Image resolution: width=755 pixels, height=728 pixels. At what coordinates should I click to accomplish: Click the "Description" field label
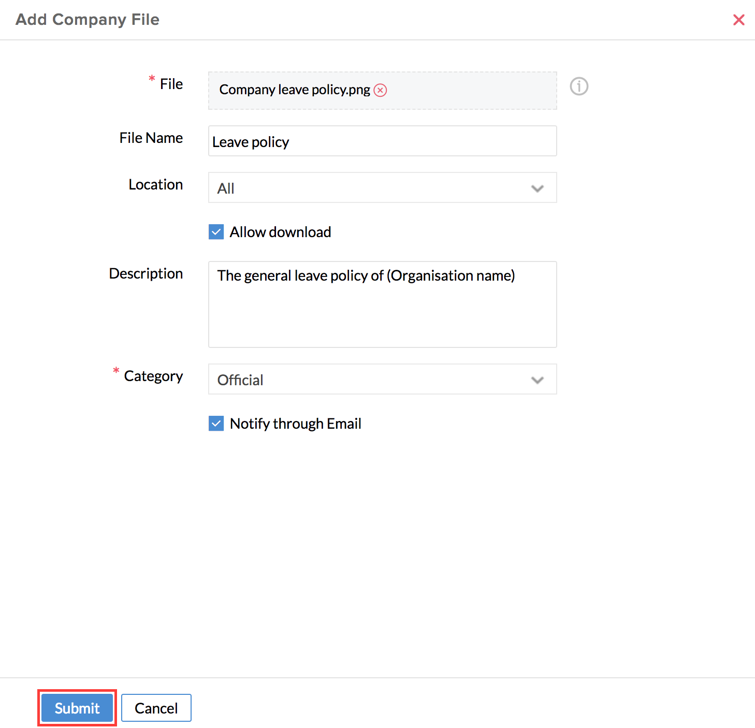pos(146,273)
